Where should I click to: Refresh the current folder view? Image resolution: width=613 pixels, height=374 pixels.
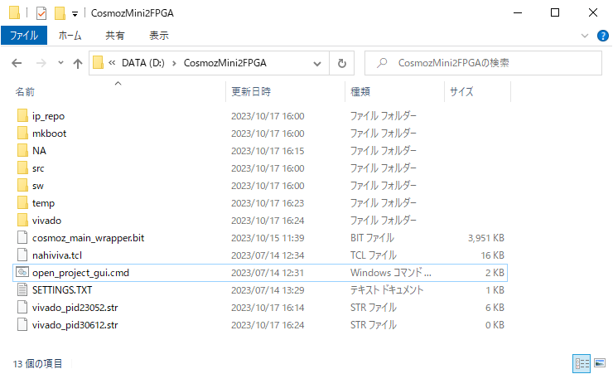click(341, 63)
